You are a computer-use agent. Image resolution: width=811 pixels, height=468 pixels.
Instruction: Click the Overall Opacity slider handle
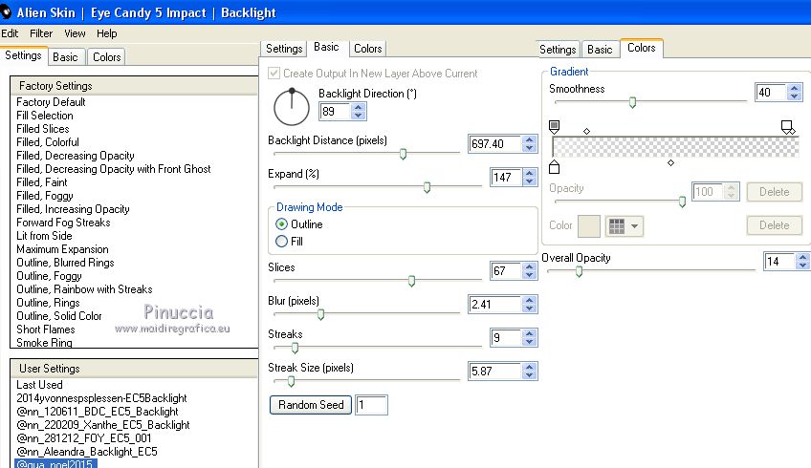[579, 271]
